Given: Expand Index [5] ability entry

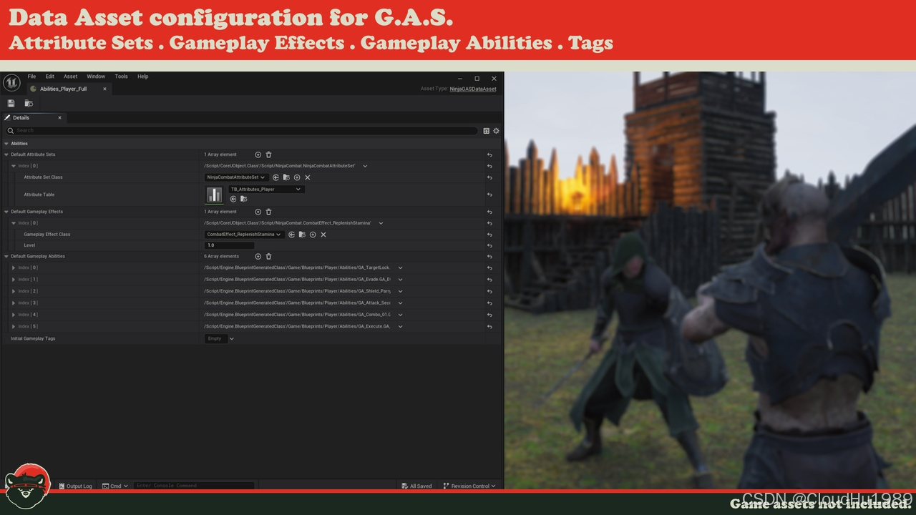Looking at the screenshot, I should point(14,326).
